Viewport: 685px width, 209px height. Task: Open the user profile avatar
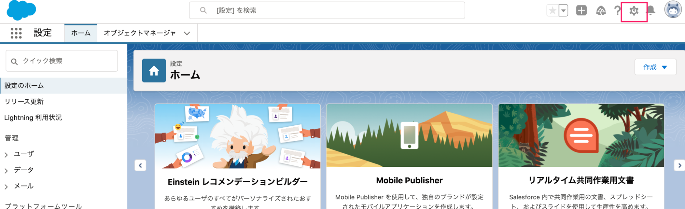673,10
